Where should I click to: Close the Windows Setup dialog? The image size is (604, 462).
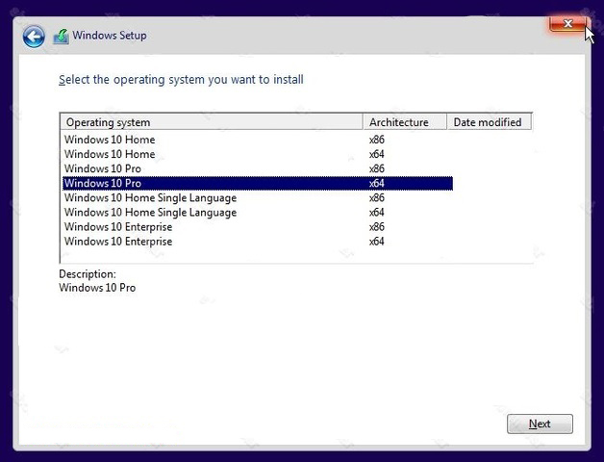[x=567, y=24]
